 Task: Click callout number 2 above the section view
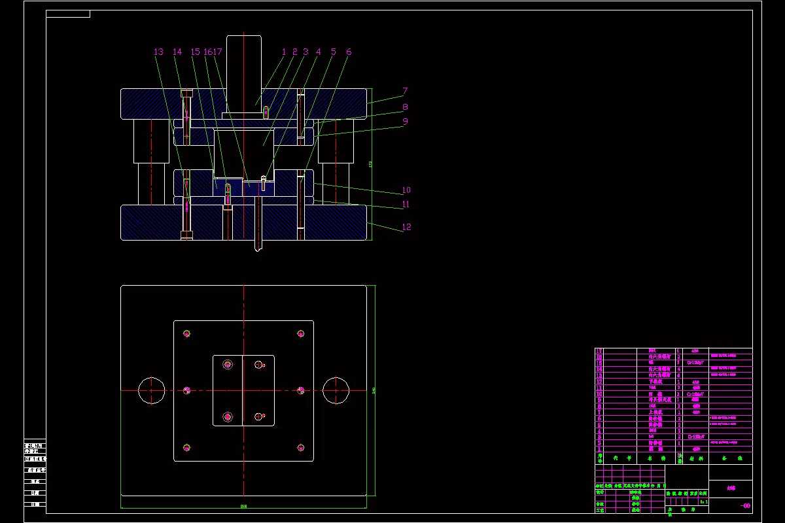pos(294,51)
